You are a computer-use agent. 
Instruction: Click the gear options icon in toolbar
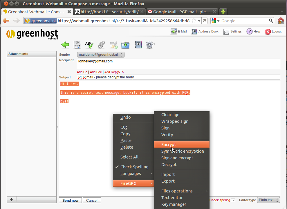tap(149, 45)
